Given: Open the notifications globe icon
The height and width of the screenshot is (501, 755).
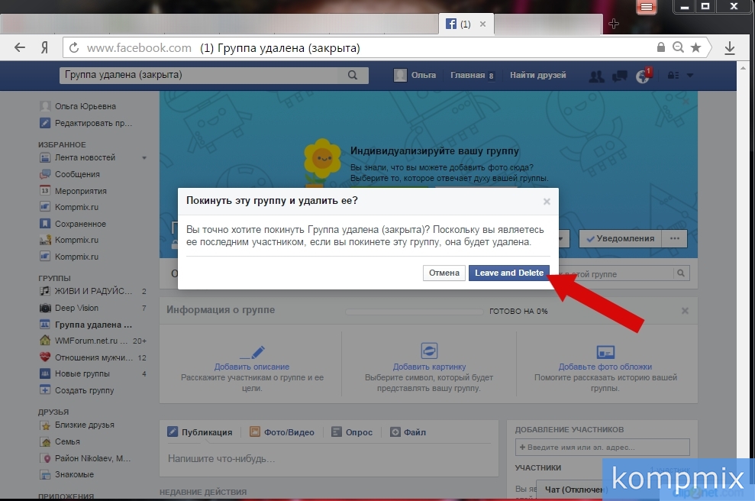Looking at the screenshot, I should pos(643,76).
